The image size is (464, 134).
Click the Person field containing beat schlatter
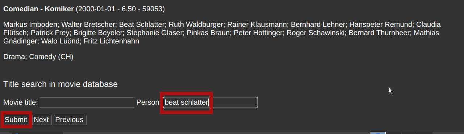click(x=210, y=102)
